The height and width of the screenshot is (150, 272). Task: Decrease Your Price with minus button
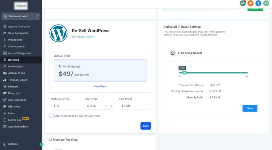point(106,106)
